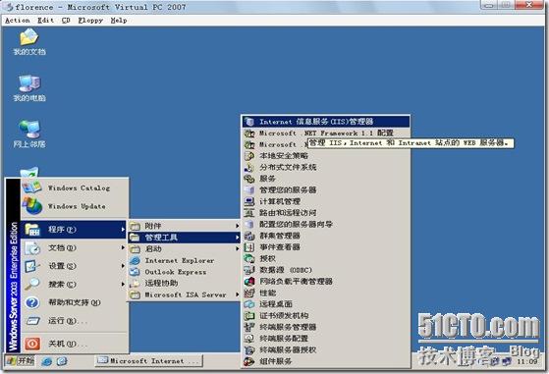Open Windows Update in Start menu
This screenshot has width=549, height=374.
click(x=75, y=206)
